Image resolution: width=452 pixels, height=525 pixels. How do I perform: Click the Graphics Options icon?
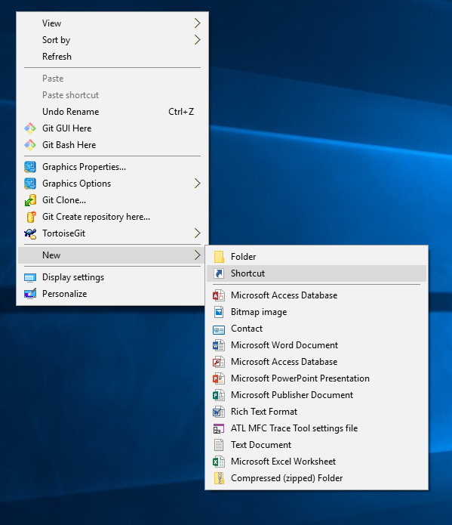click(x=30, y=184)
